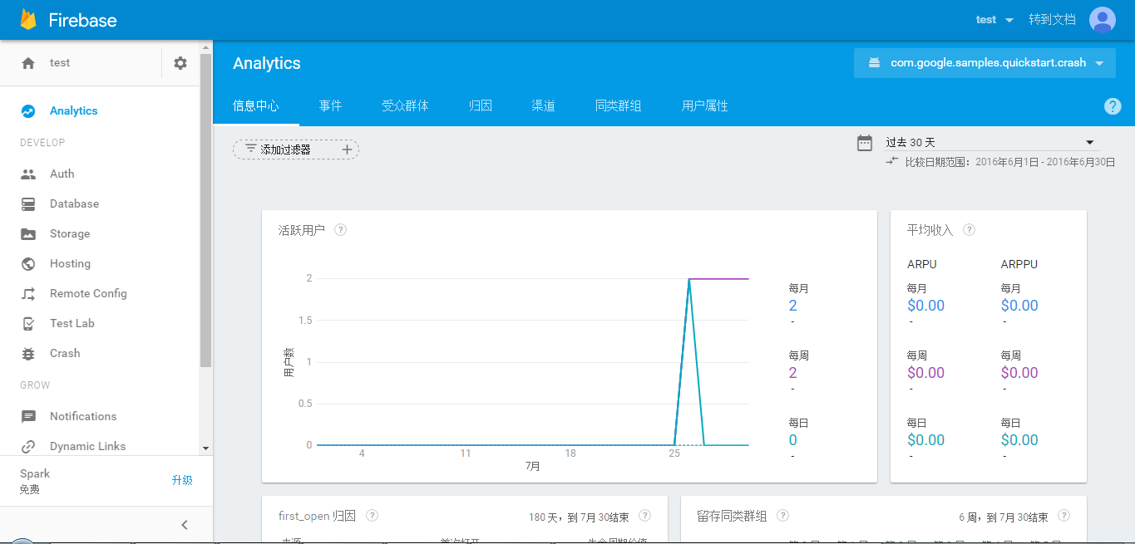Open the 转到文档 link
This screenshot has height=544, width=1135.
point(1052,20)
